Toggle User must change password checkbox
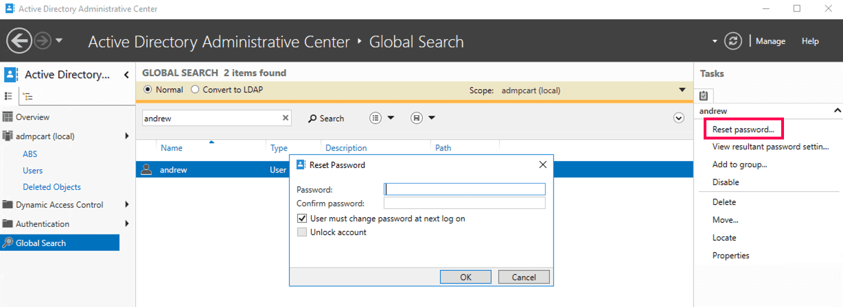The image size is (843, 307). click(x=302, y=219)
